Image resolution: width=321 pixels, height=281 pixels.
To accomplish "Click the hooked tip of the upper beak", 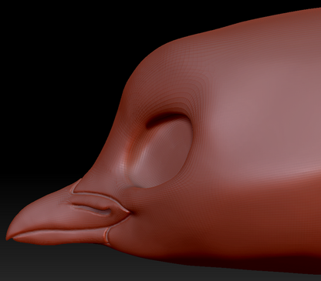I will (9, 236).
